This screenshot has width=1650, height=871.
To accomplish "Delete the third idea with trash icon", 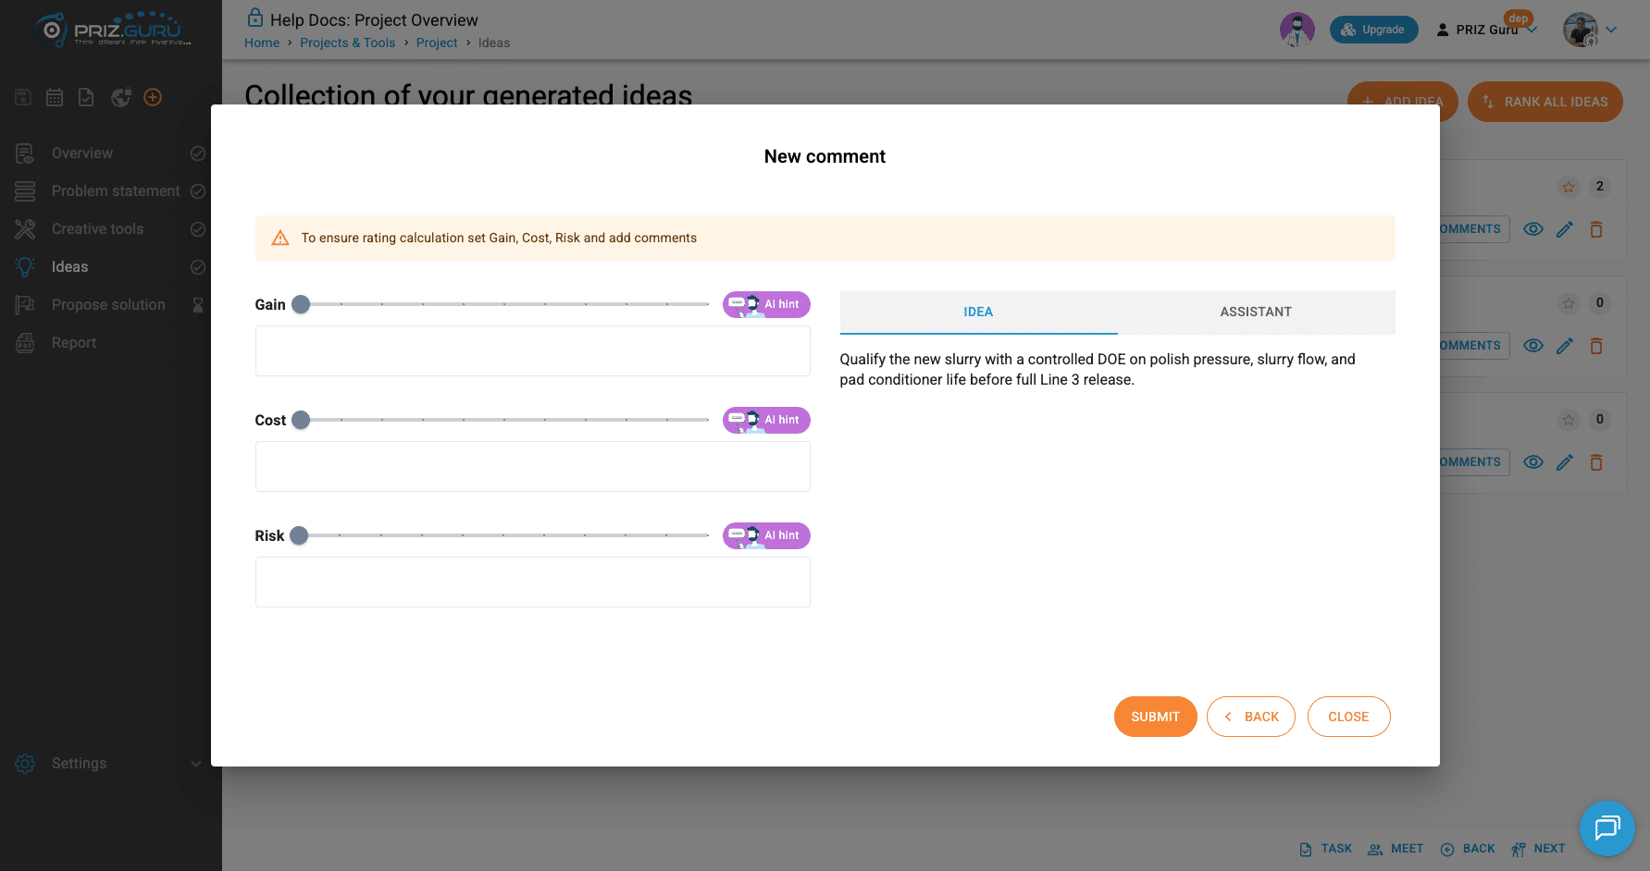I will coord(1596,462).
